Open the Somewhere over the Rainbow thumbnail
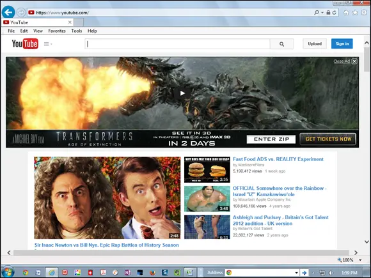 pos(207,199)
